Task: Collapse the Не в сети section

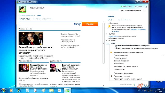Action: [107, 41]
